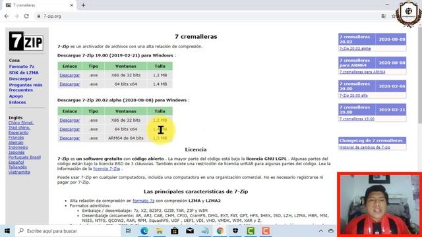
Task: Open File Explorer from the taskbar
Action: coord(159,231)
